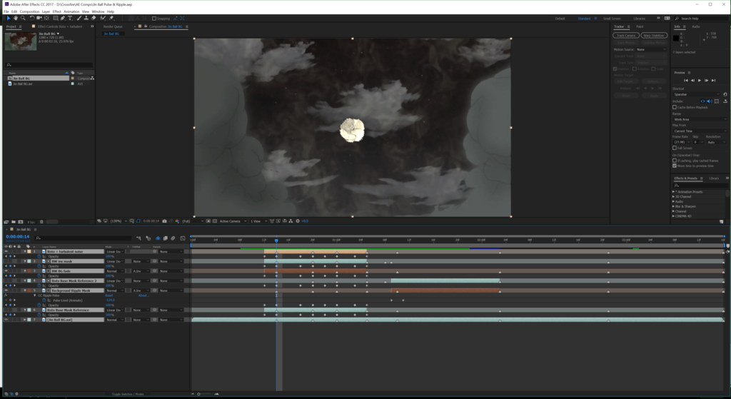Uncheck Move time to preview time
Image resolution: width=731 pixels, height=399 pixels.
675,166
